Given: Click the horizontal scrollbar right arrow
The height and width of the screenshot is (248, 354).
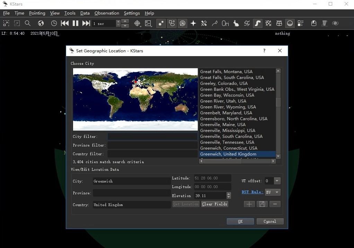Looking at the screenshot, I should point(273,161).
